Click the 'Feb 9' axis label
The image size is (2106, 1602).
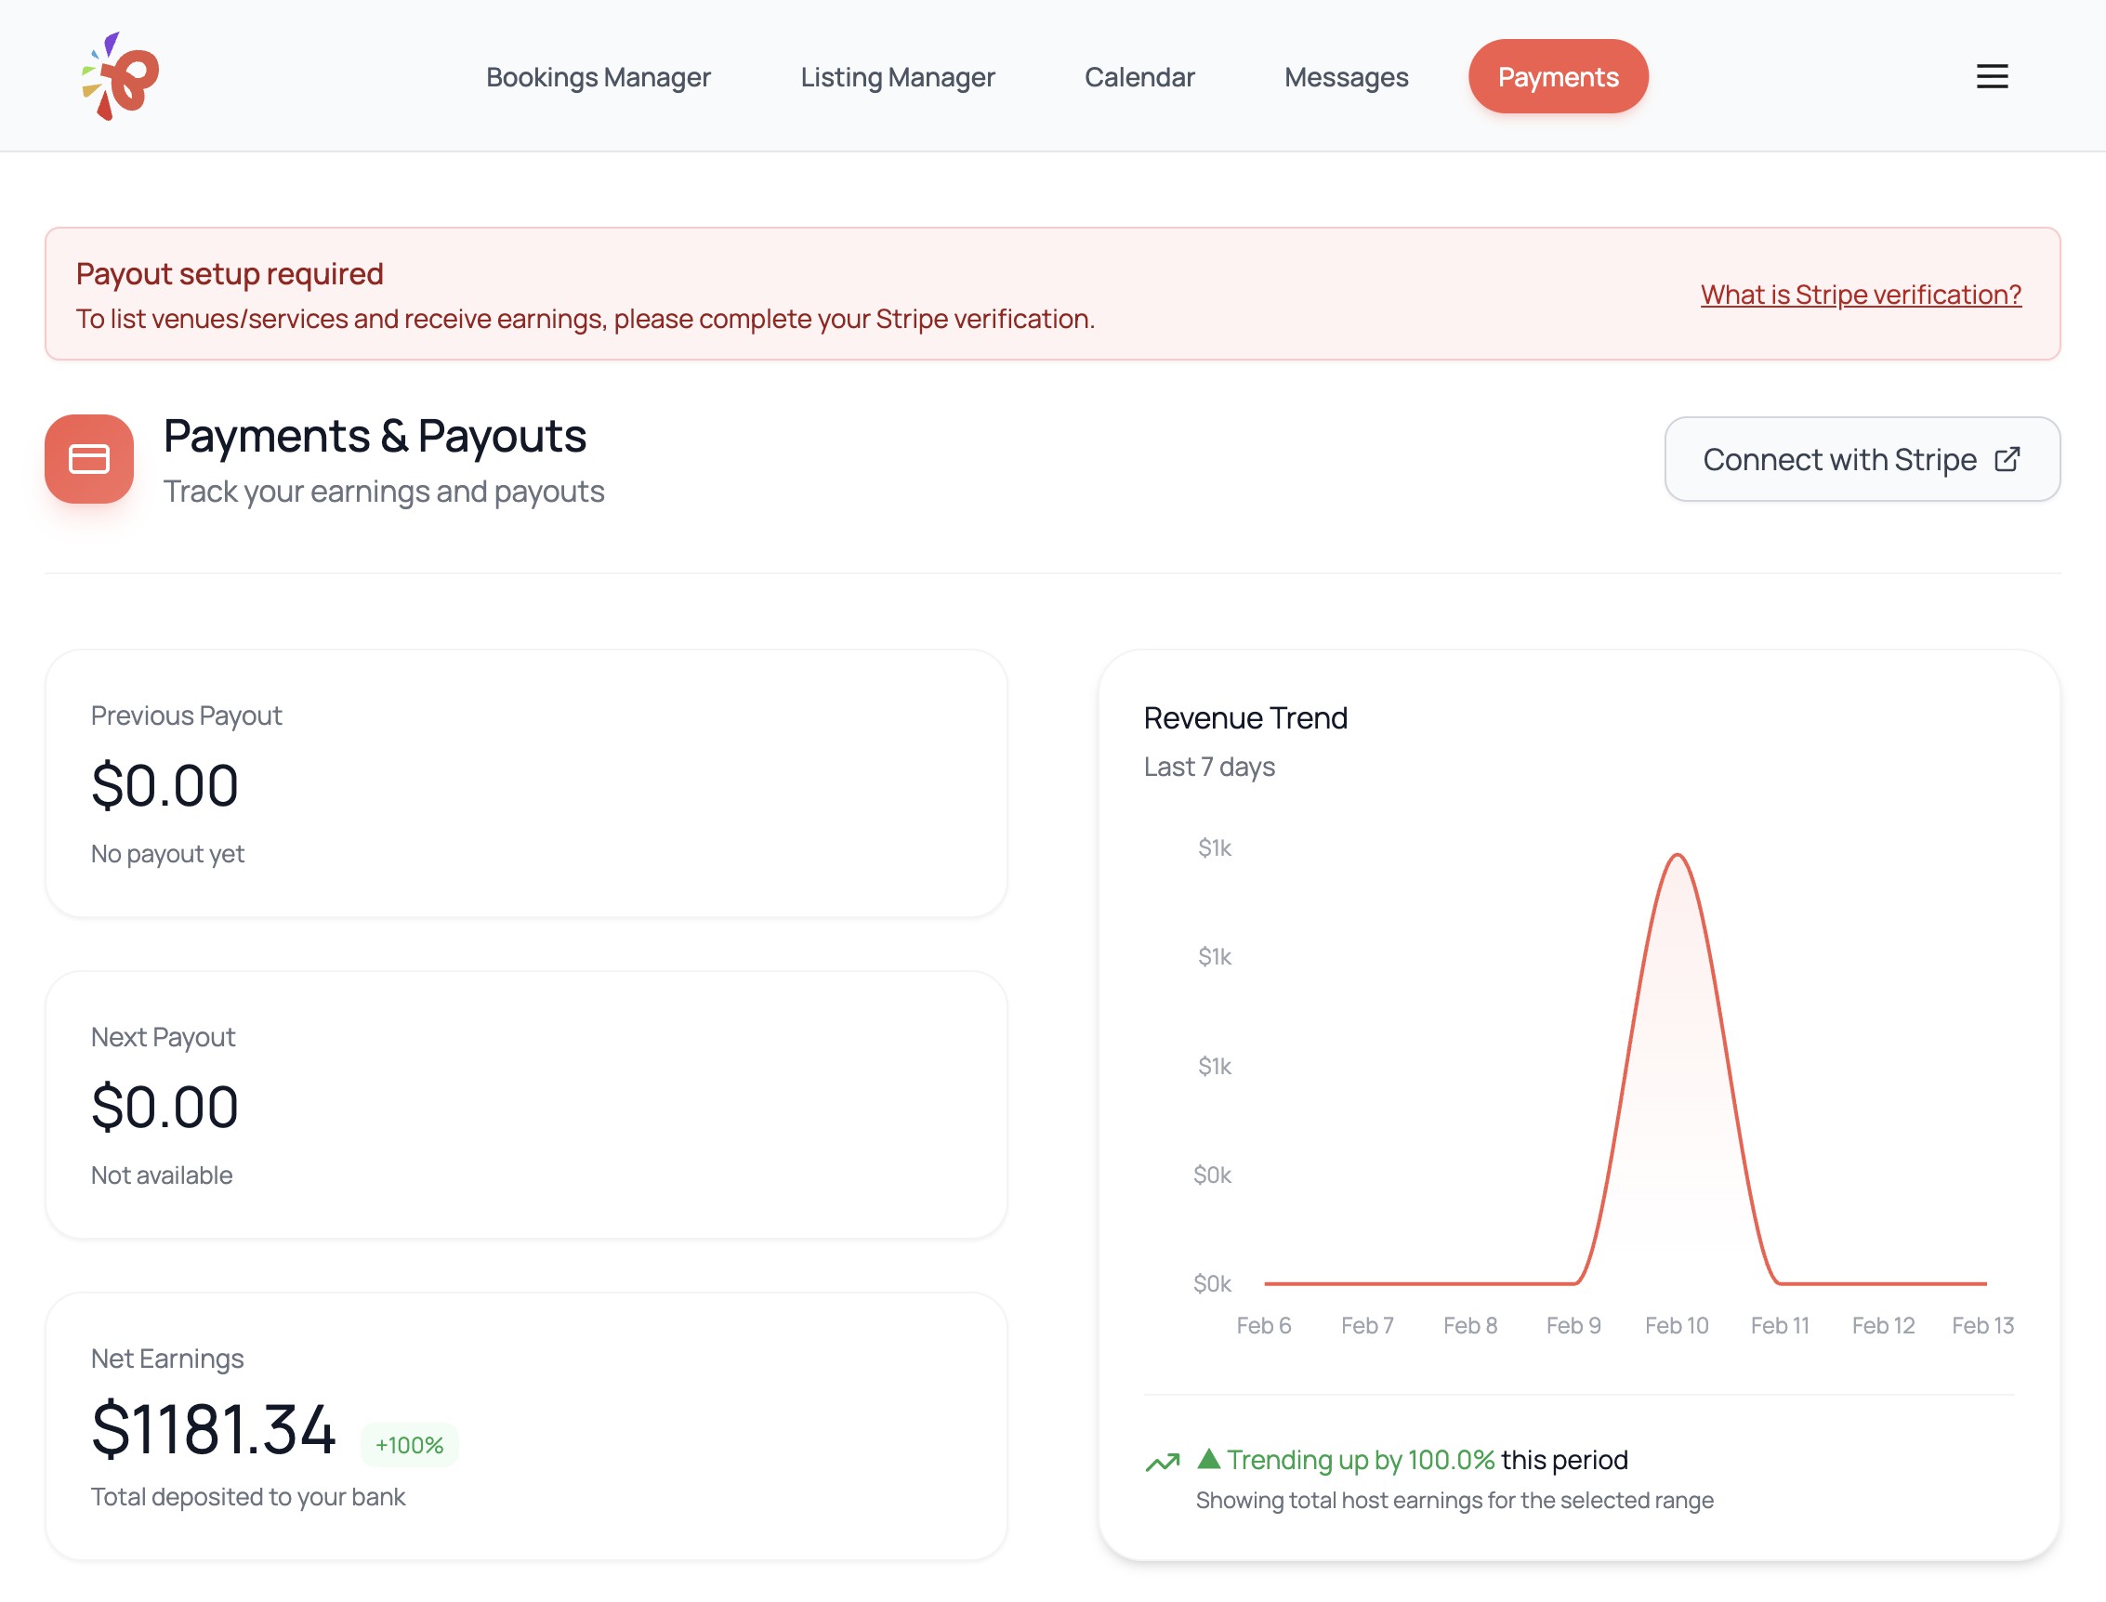(x=1573, y=1325)
